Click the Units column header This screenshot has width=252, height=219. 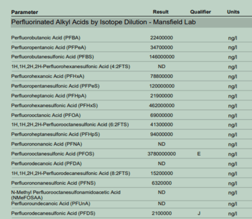tap(234, 12)
